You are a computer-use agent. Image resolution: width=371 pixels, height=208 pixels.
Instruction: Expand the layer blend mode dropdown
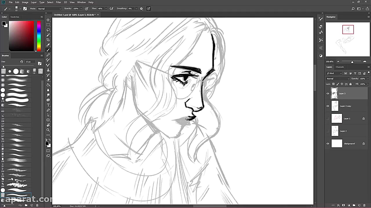coord(338,79)
